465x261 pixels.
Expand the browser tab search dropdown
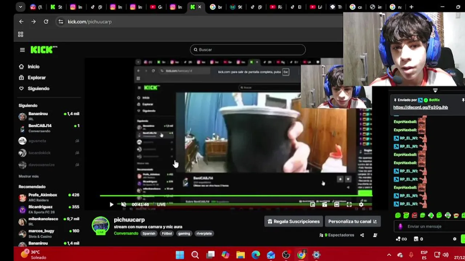(x=20, y=7)
